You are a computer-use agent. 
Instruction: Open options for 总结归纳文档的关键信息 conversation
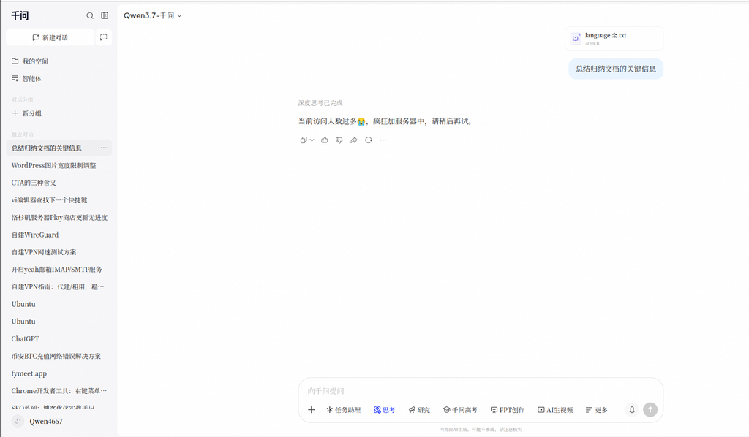click(x=104, y=148)
